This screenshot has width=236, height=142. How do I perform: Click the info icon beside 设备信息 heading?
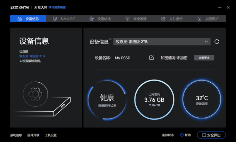(x=110, y=39)
